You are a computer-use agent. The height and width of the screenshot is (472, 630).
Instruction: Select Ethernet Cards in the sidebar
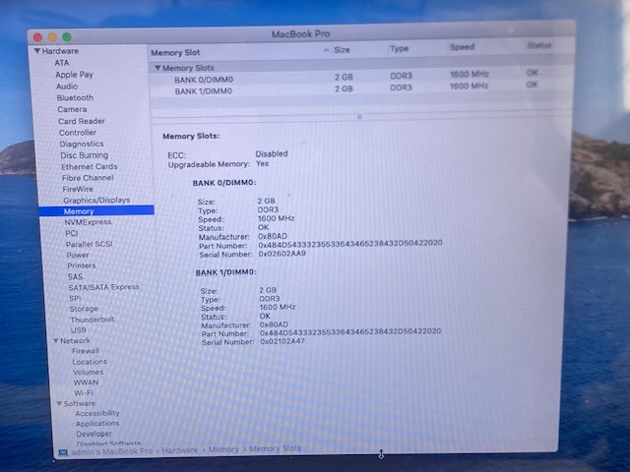(90, 166)
